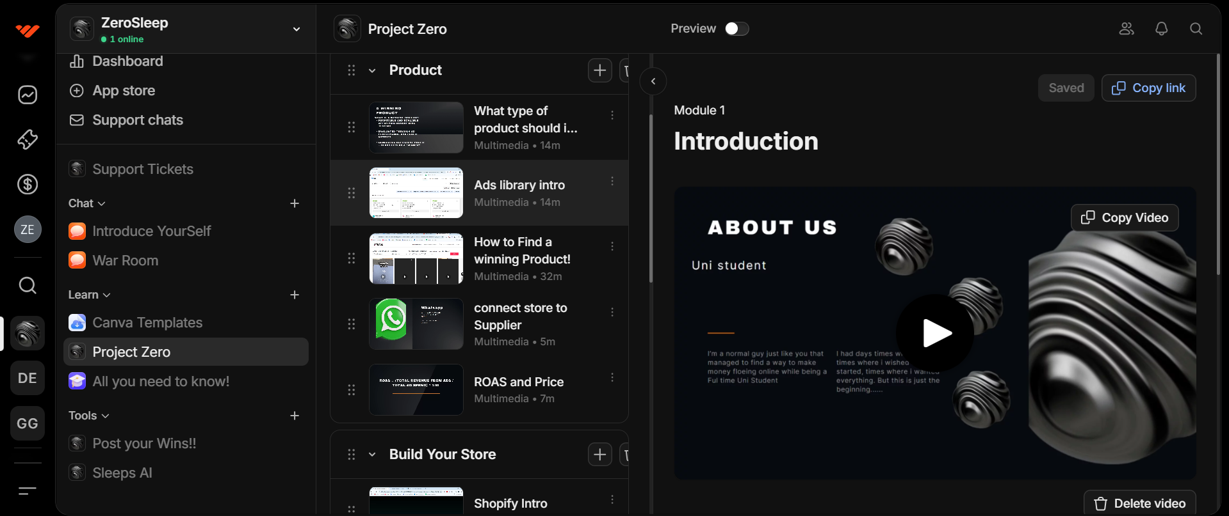
Task: Click the Saved button
Action: point(1066,88)
